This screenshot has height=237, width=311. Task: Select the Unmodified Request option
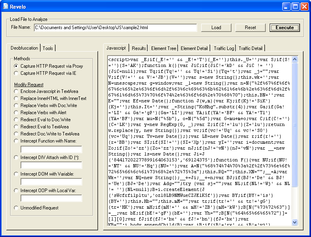[x=16, y=207]
